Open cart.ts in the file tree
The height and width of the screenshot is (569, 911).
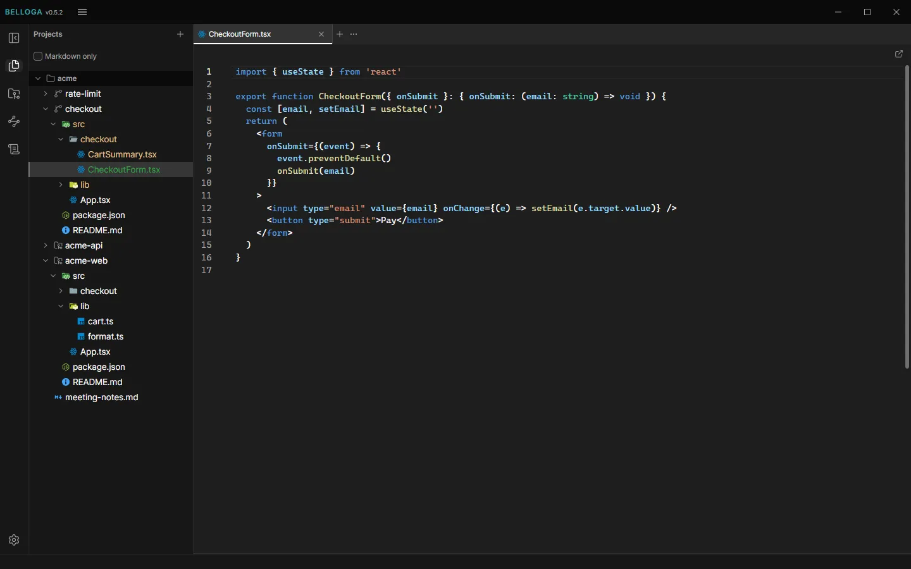coord(111,321)
